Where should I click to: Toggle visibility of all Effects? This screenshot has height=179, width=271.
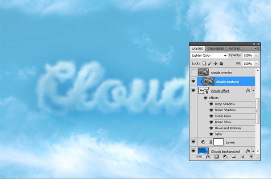pos(206,98)
